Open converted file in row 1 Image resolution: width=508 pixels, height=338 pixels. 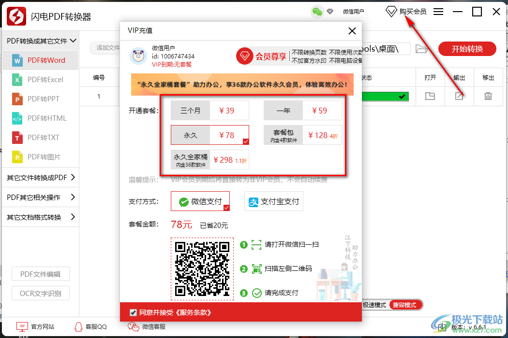[430, 96]
